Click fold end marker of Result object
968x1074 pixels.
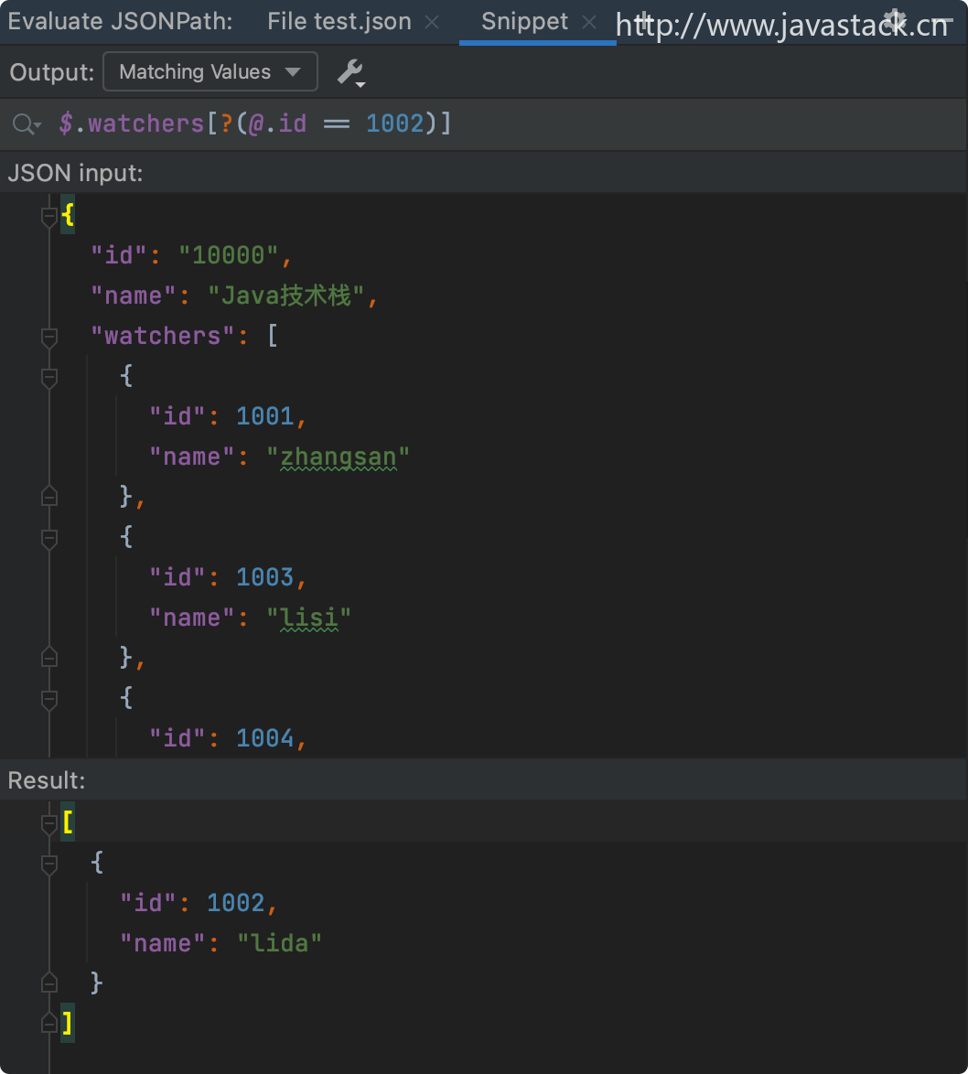point(48,983)
